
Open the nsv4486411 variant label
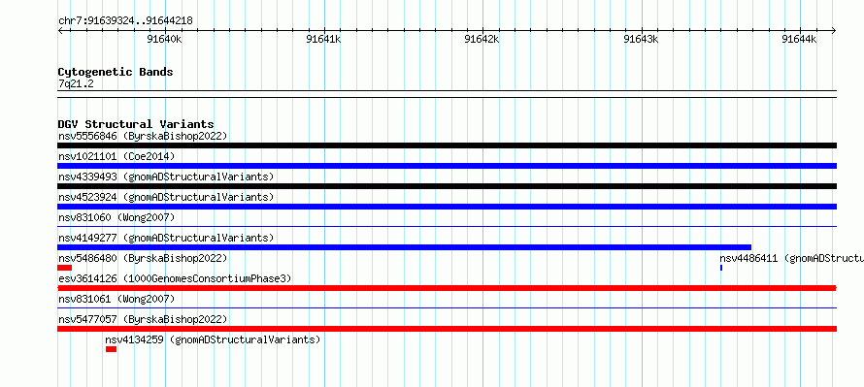(791, 258)
